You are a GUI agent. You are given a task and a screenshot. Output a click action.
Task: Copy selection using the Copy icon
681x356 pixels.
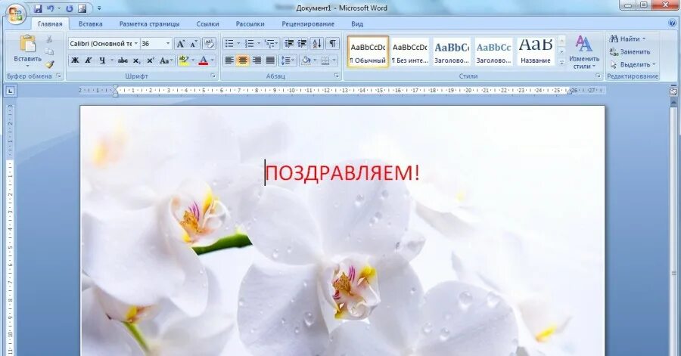point(49,51)
